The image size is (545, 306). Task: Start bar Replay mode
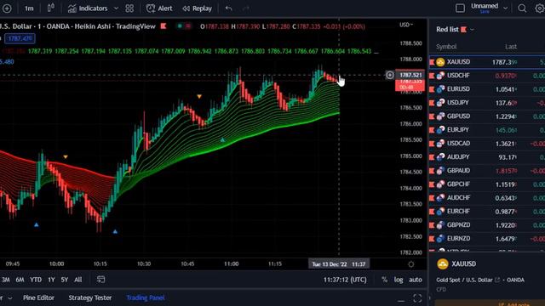(x=197, y=8)
